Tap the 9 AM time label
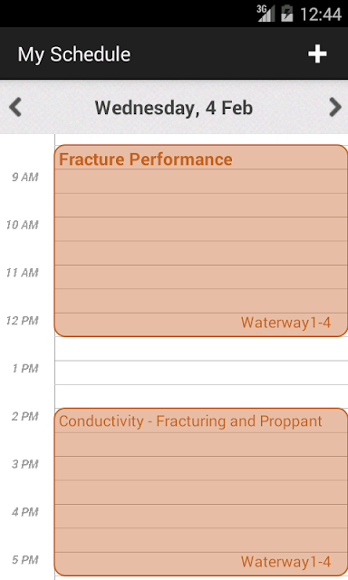 point(25,178)
